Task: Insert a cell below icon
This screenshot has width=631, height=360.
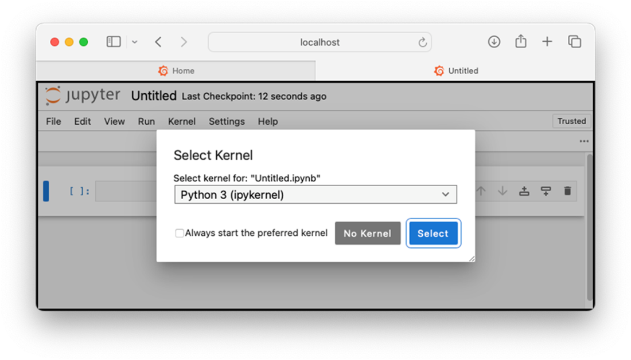Action: [546, 191]
